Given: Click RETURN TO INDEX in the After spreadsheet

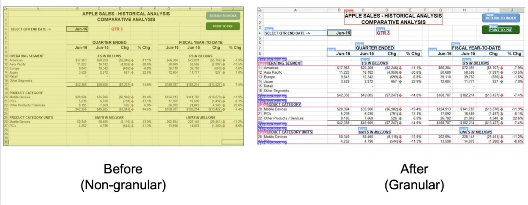Looking at the screenshot, I should [500, 18].
